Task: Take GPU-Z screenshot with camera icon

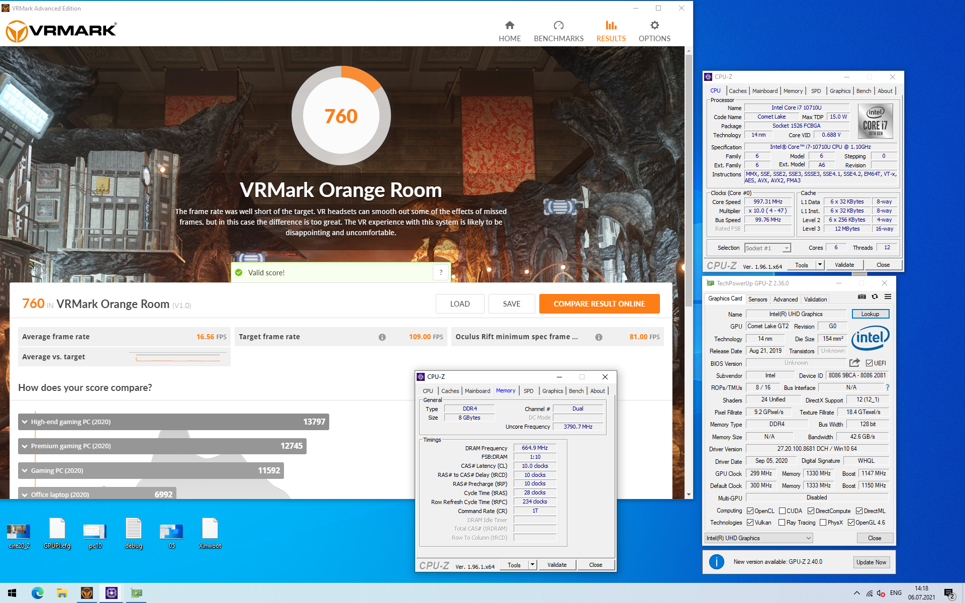Action: click(861, 297)
